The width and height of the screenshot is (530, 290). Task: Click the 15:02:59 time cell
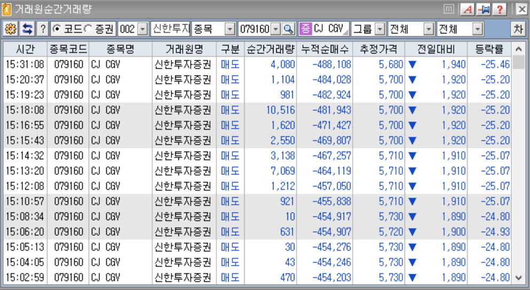25,277
